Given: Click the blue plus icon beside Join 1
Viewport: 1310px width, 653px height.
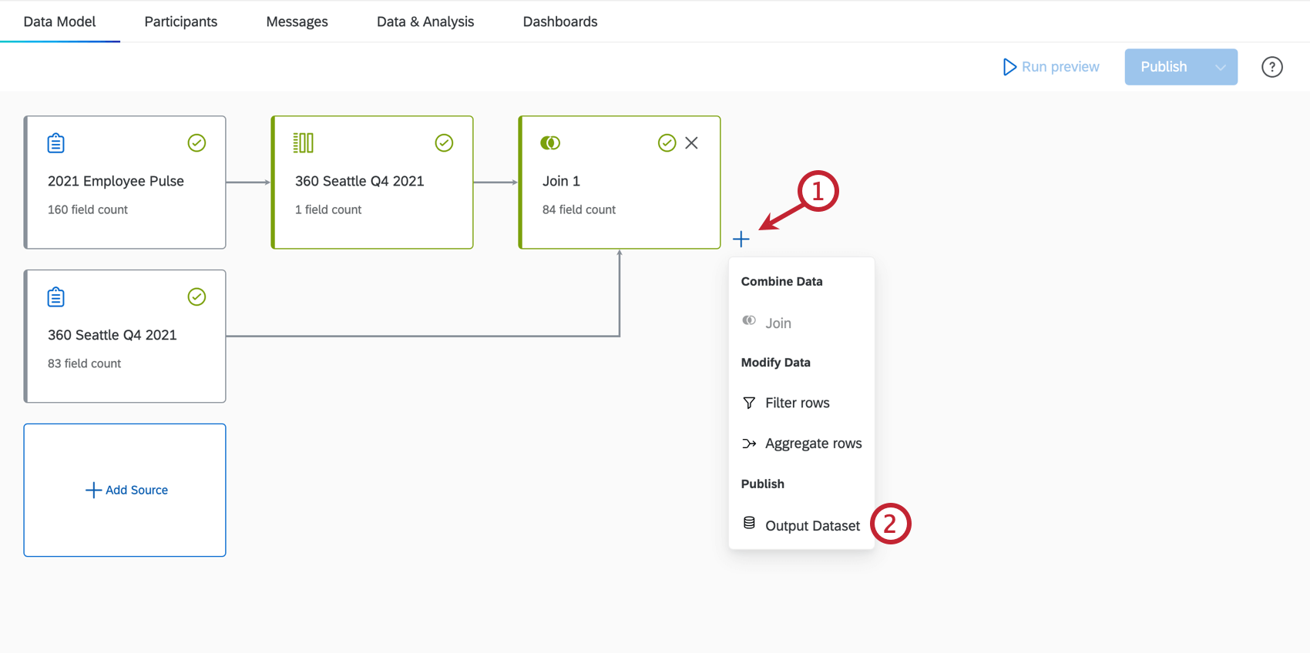Looking at the screenshot, I should tap(741, 239).
